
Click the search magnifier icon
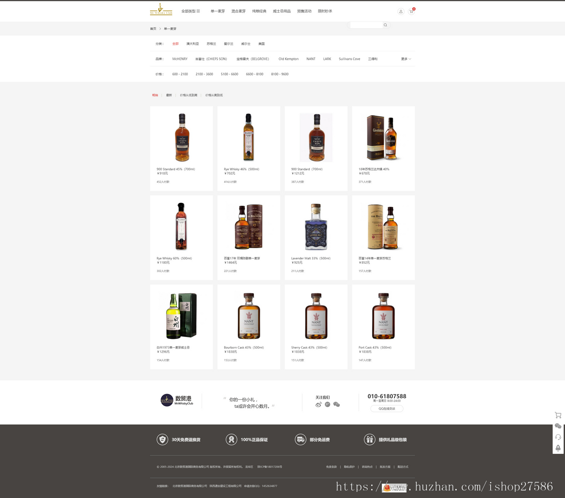[x=385, y=25]
